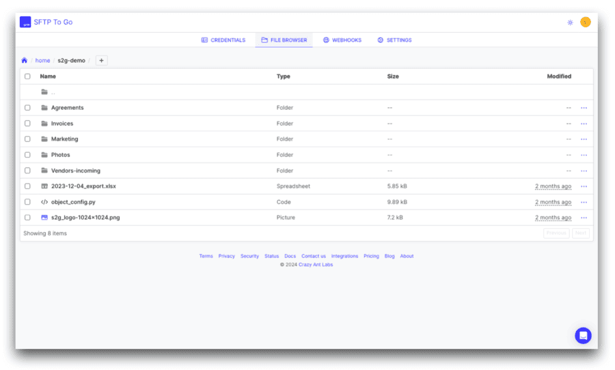
Task: Open the About footer link
Action: [x=407, y=256]
